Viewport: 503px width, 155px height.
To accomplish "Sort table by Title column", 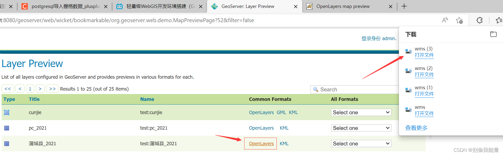I will click(x=34, y=99).
